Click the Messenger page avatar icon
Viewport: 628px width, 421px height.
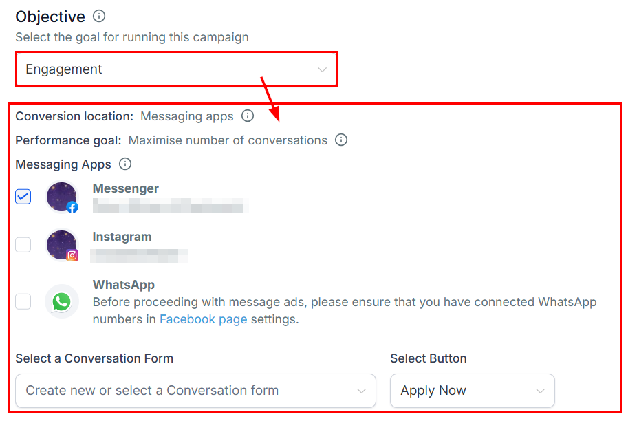point(61,197)
